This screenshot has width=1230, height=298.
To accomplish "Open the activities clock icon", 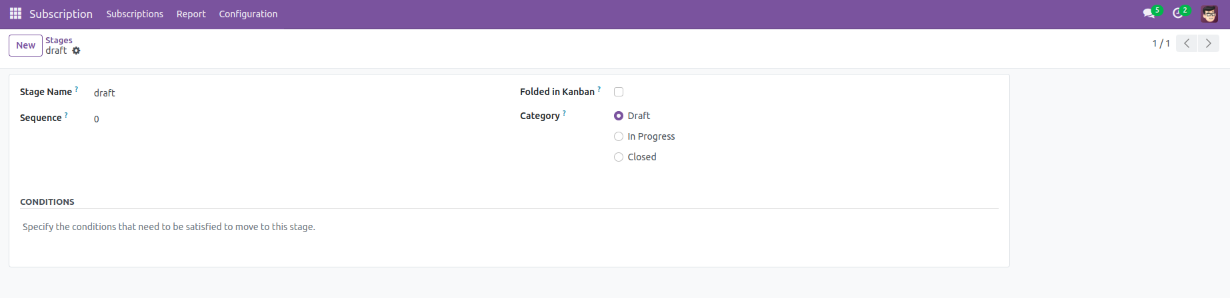I will [x=1178, y=13].
